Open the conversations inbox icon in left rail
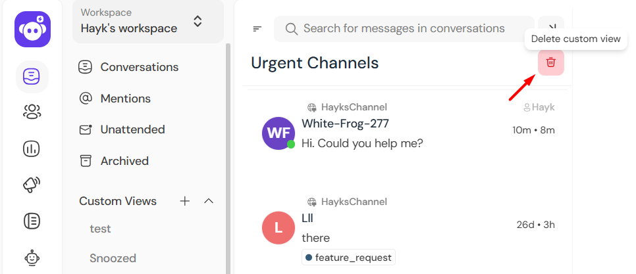This screenshot has height=274, width=636. 32,76
